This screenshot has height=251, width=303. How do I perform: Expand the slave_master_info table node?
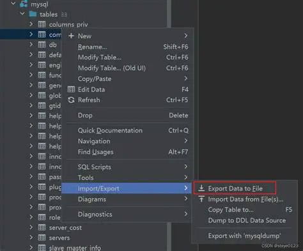(x=31, y=247)
